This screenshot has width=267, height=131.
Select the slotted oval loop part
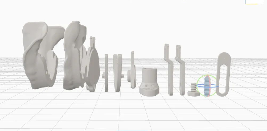pos(223,74)
